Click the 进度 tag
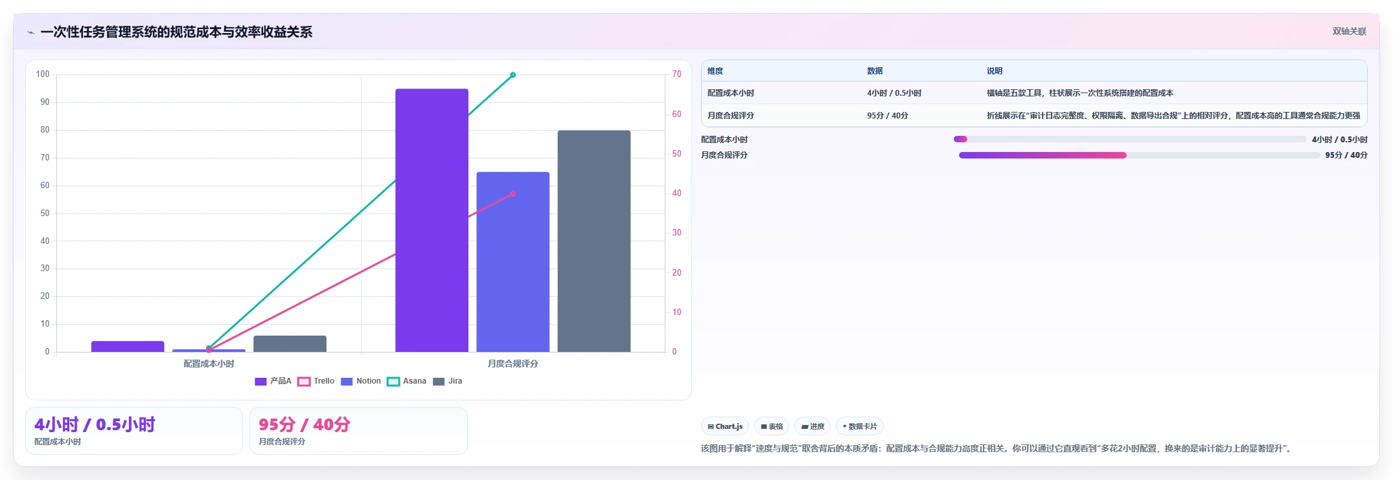The height and width of the screenshot is (480, 1393). pyautogui.click(x=812, y=426)
